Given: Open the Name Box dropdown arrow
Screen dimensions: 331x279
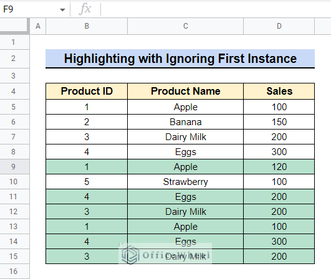Looking at the screenshot, I should 62,10.
